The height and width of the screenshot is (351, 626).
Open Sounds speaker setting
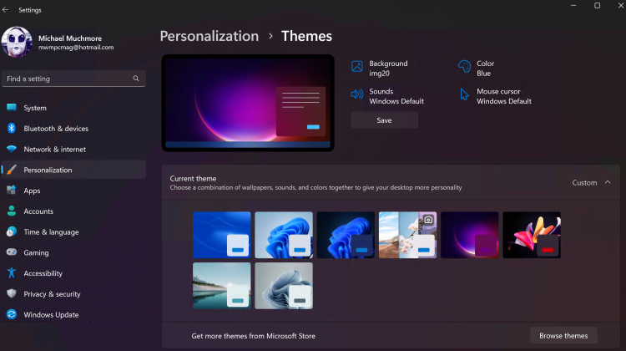357,95
